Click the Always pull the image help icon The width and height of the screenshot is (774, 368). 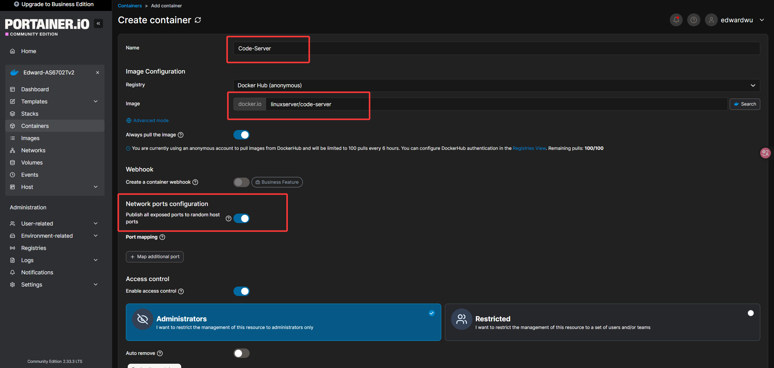coord(181,135)
